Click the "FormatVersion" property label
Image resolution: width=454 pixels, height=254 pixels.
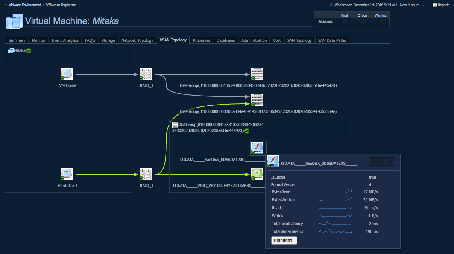tap(284, 185)
